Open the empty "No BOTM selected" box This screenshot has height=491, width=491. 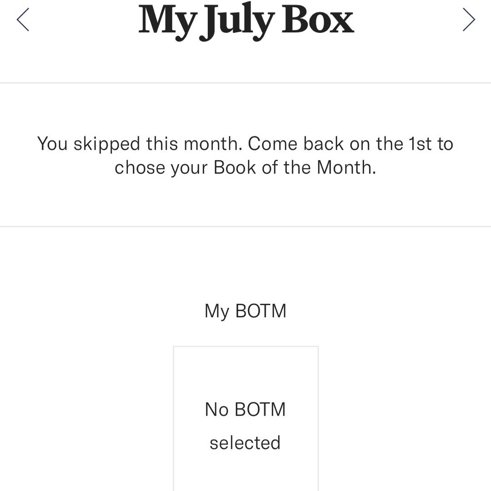[245, 423]
